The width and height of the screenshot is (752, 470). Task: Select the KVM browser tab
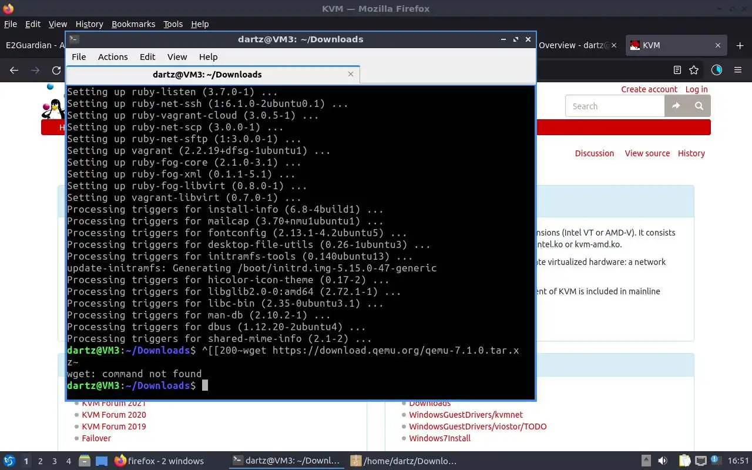[675, 45]
